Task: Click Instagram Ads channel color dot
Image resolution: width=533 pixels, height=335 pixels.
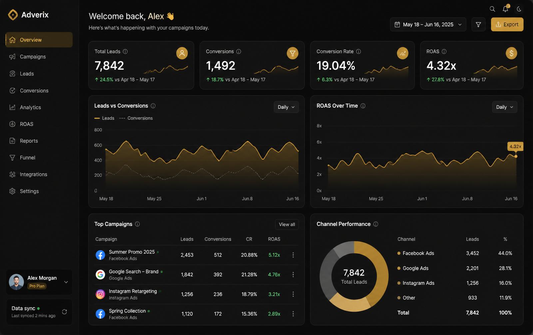Action: (399, 283)
